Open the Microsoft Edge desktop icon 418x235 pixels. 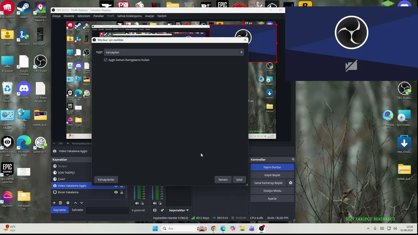(x=24, y=146)
